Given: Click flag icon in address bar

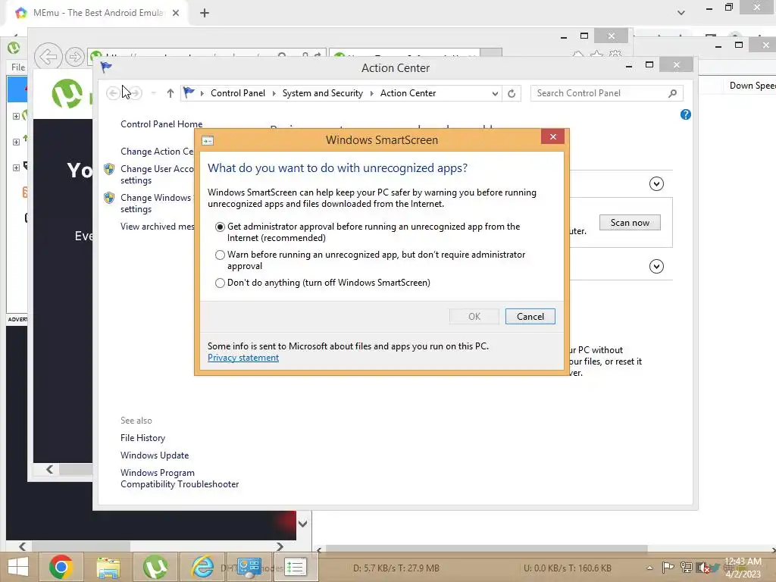Looking at the screenshot, I should click(x=189, y=92).
